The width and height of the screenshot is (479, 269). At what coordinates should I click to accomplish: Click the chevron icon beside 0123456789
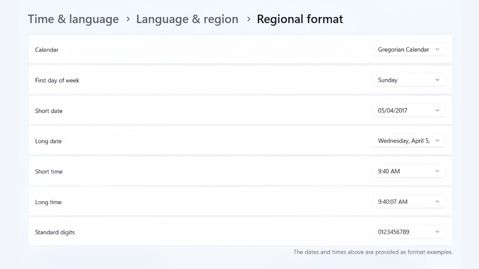tap(437, 232)
